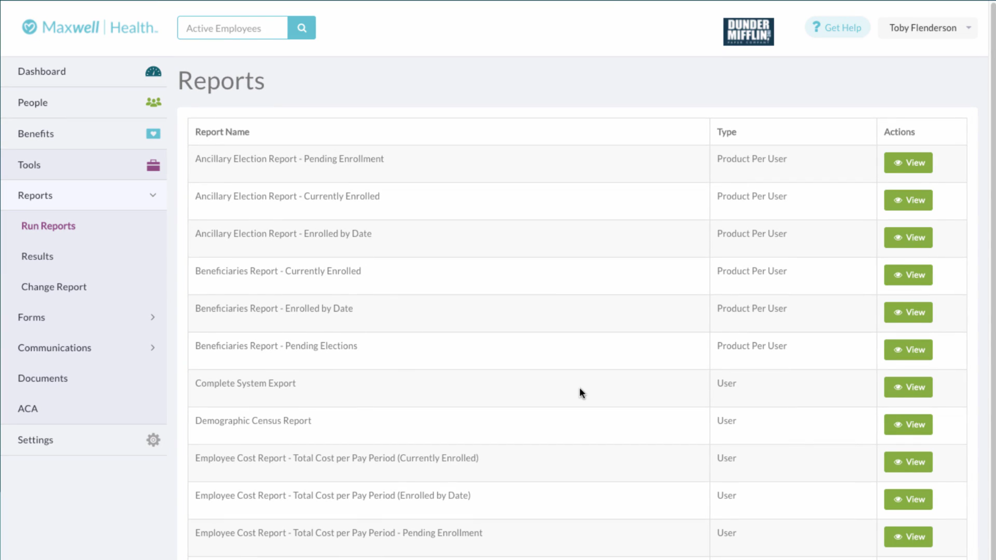
Task: Select Results in the Reports submenu
Action: (37, 256)
